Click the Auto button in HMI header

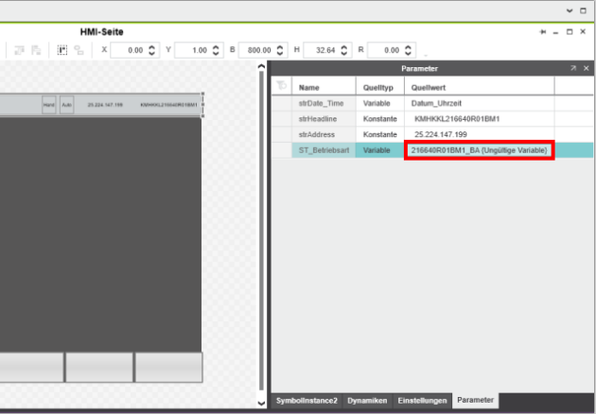[67, 105]
